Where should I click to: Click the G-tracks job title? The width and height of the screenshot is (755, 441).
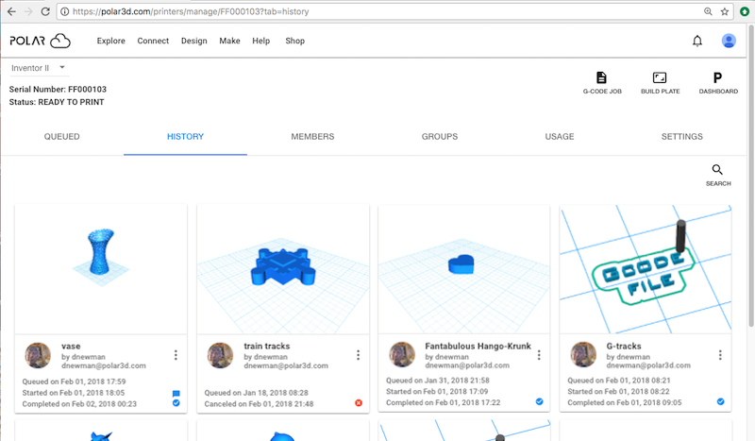pos(624,346)
